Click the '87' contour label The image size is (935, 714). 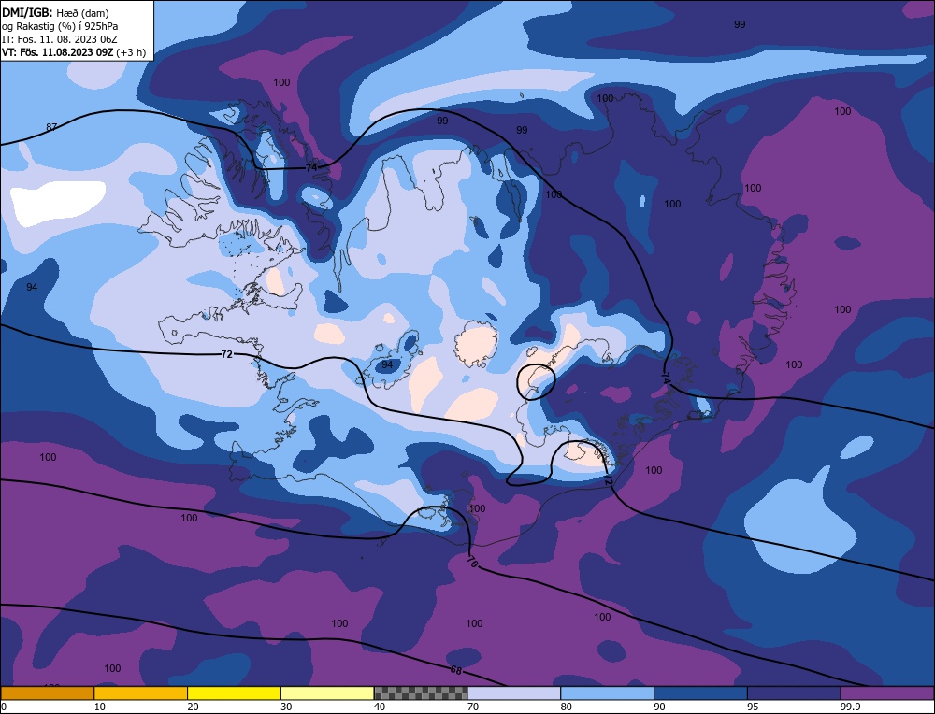[x=51, y=127]
